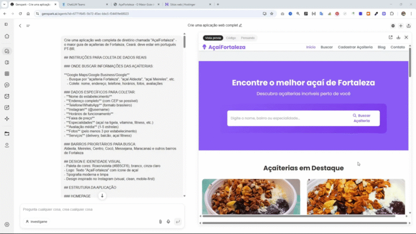Click the Investigame button
The width and height of the screenshot is (416, 234).
[x=36, y=222]
